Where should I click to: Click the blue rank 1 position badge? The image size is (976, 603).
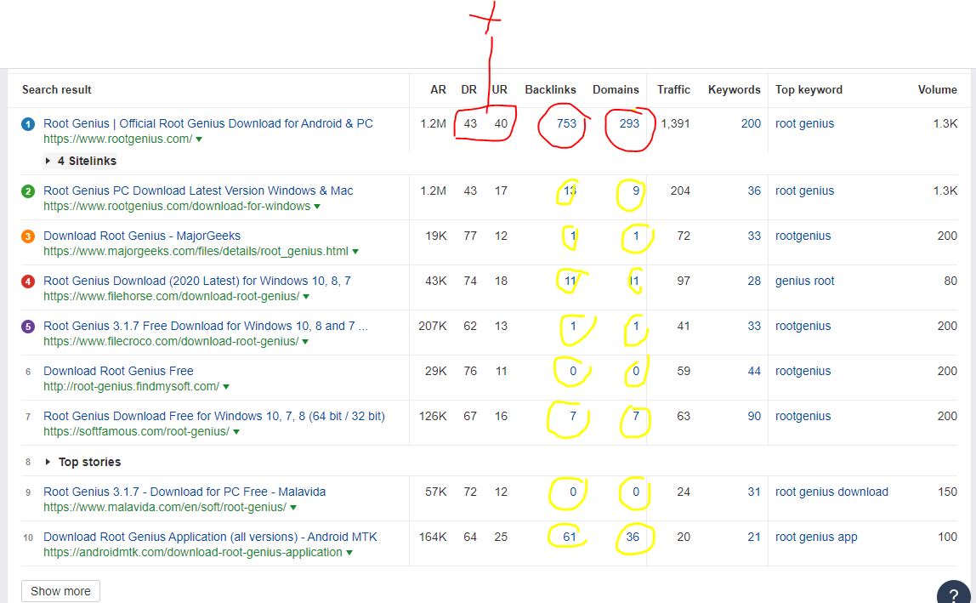28,124
